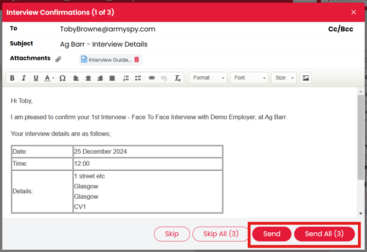Screen dimensions: 367x252
Task: Toggle underline formatting
Action: coord(36,78)
